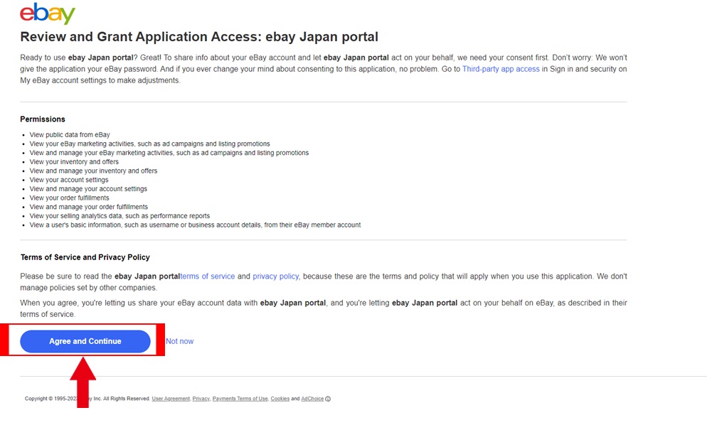The image size is (707, 425).
Task: Click 'View your order fulfillments' item
Action: [69, 198]
